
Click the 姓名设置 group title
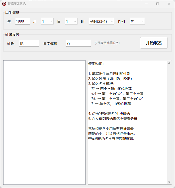pos(12,34)
